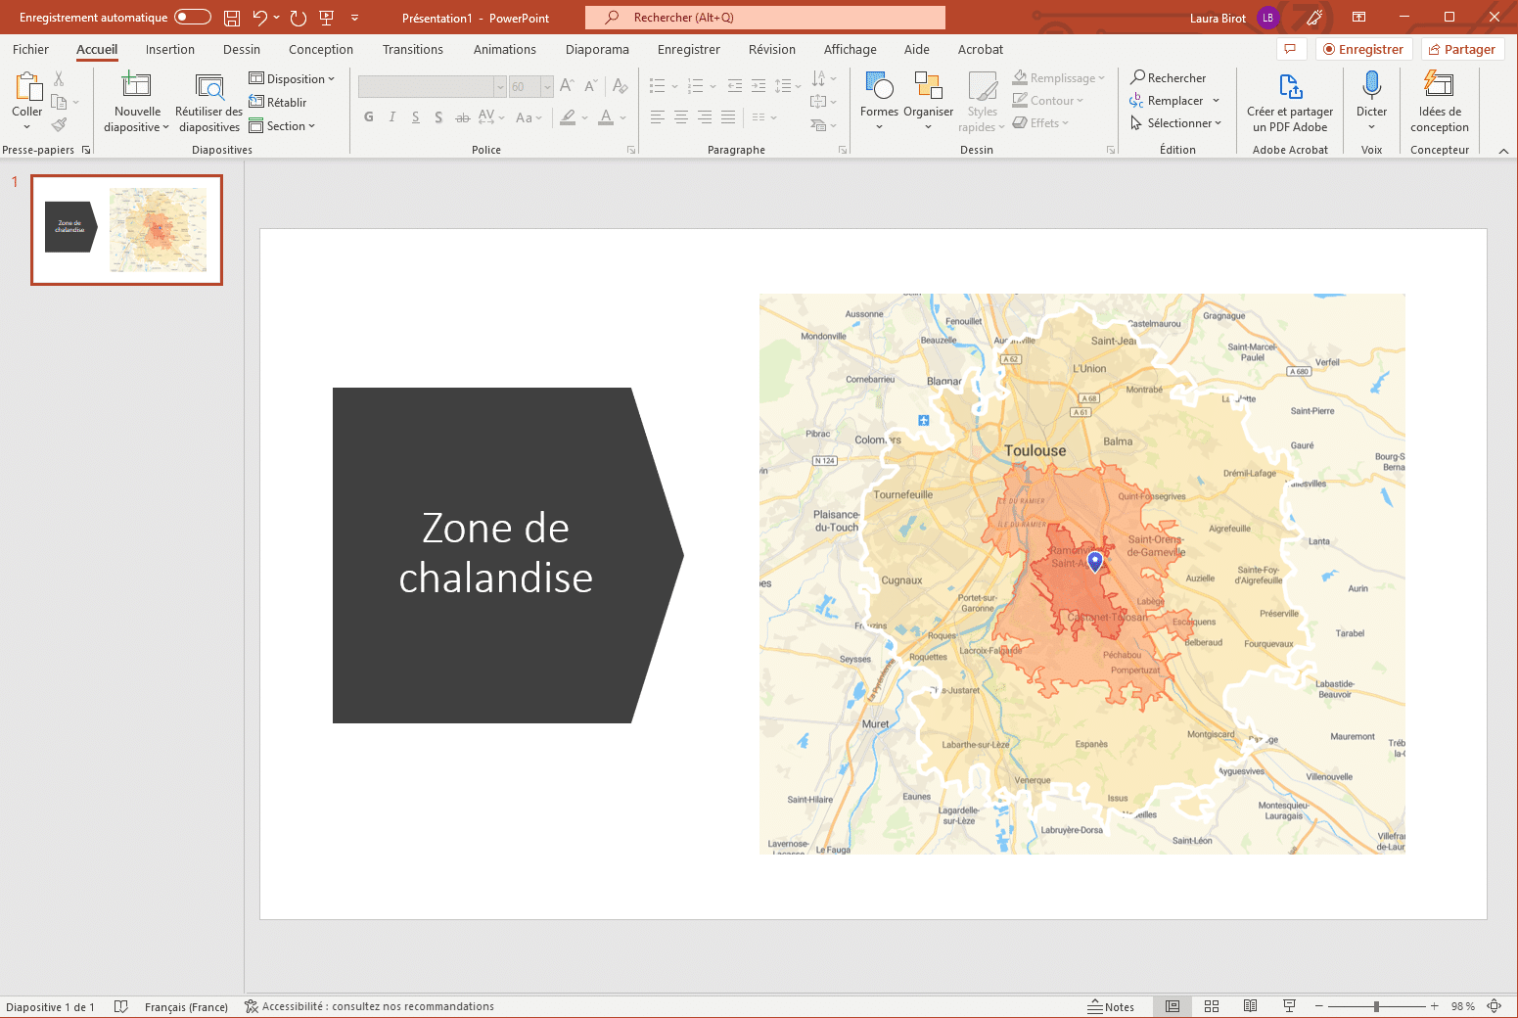Open the Contour dropdown
1518x1018 pixels.
(x=1048, y=100)
